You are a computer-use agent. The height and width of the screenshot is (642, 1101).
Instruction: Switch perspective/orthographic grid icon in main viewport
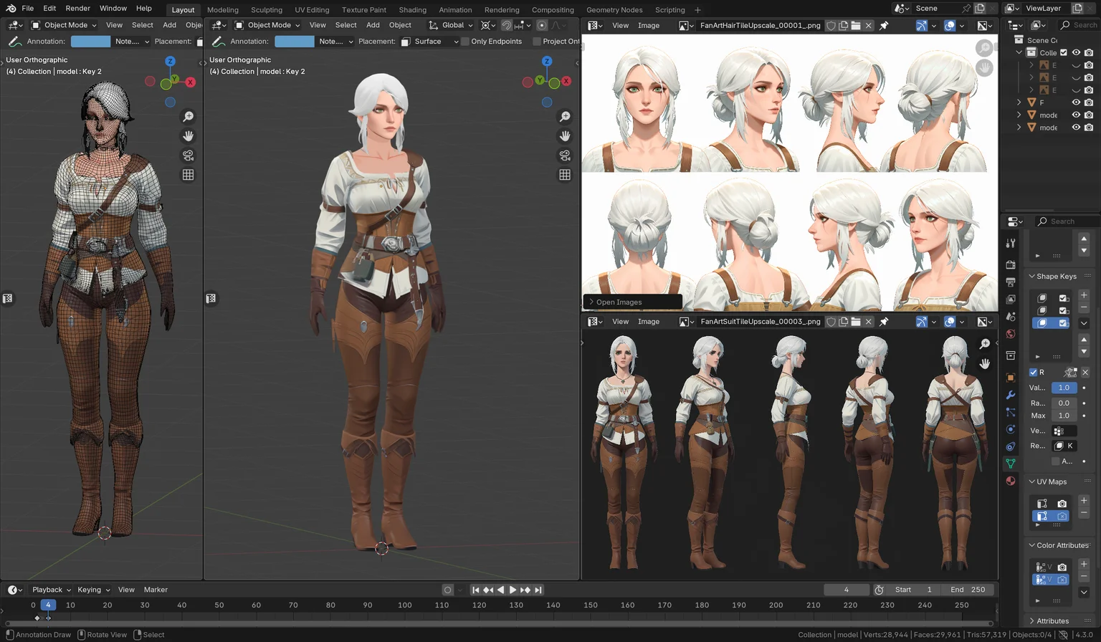pos(565,175)
